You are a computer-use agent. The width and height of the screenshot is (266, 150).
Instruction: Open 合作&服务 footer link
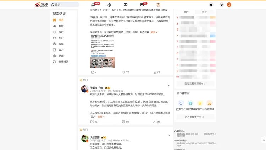click(x=182, y=141)
